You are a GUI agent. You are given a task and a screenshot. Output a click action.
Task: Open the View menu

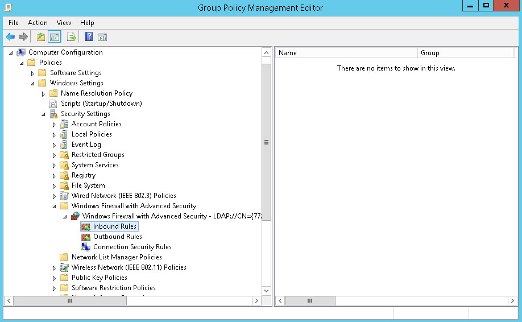click(64, 23)
